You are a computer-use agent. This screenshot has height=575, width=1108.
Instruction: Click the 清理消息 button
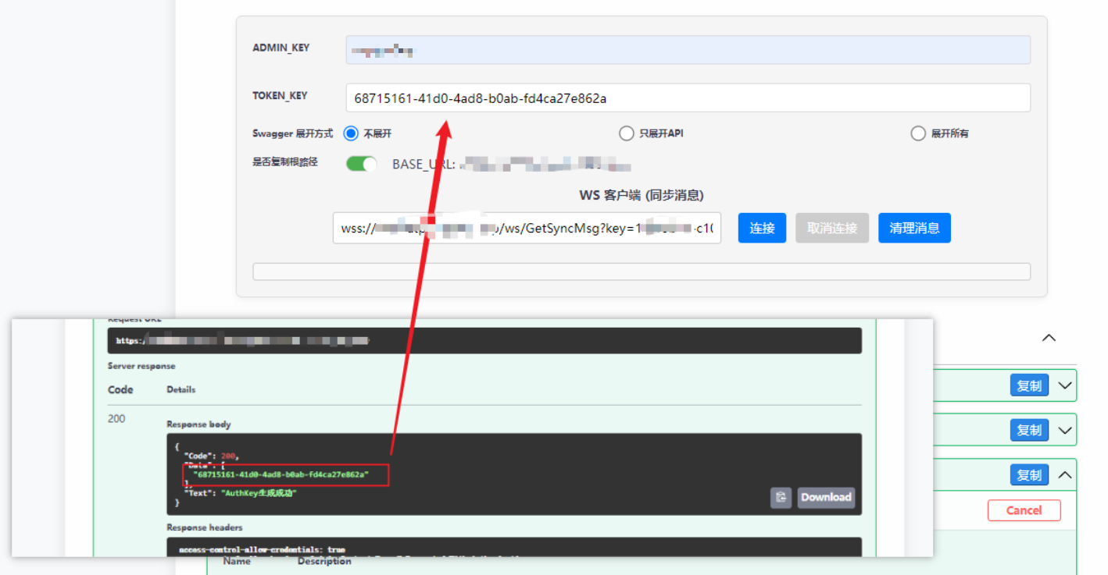914,228
